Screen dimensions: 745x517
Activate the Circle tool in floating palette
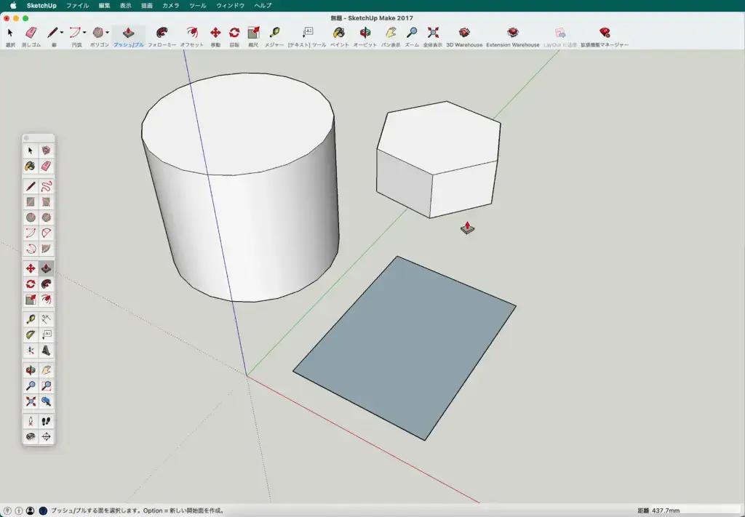tap(31, 217)
